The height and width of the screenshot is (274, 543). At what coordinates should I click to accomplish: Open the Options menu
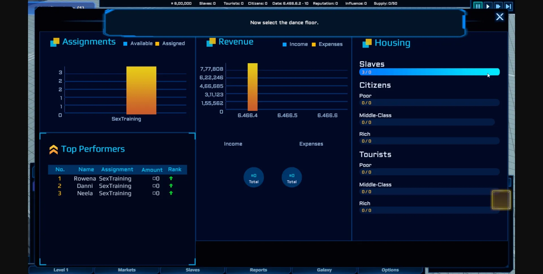point(390,270)
